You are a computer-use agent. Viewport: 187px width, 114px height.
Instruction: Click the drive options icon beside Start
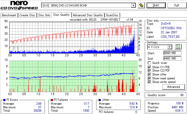tap(141, 5)
